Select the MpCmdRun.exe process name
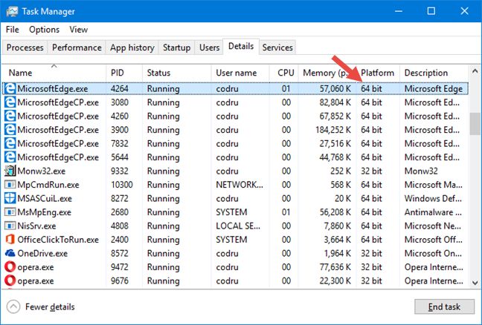Image resolution: width=482 pixels, height=325 pixels. tap(48, 185)
